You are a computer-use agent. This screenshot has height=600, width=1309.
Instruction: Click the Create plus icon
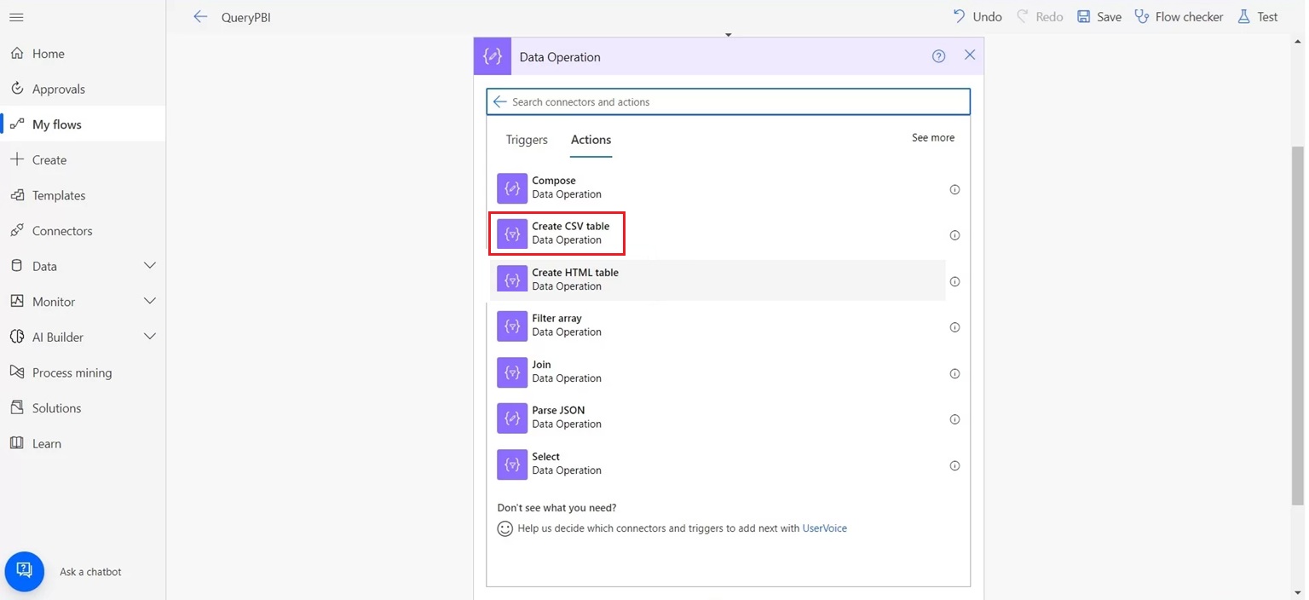click(x=17, y=159)
